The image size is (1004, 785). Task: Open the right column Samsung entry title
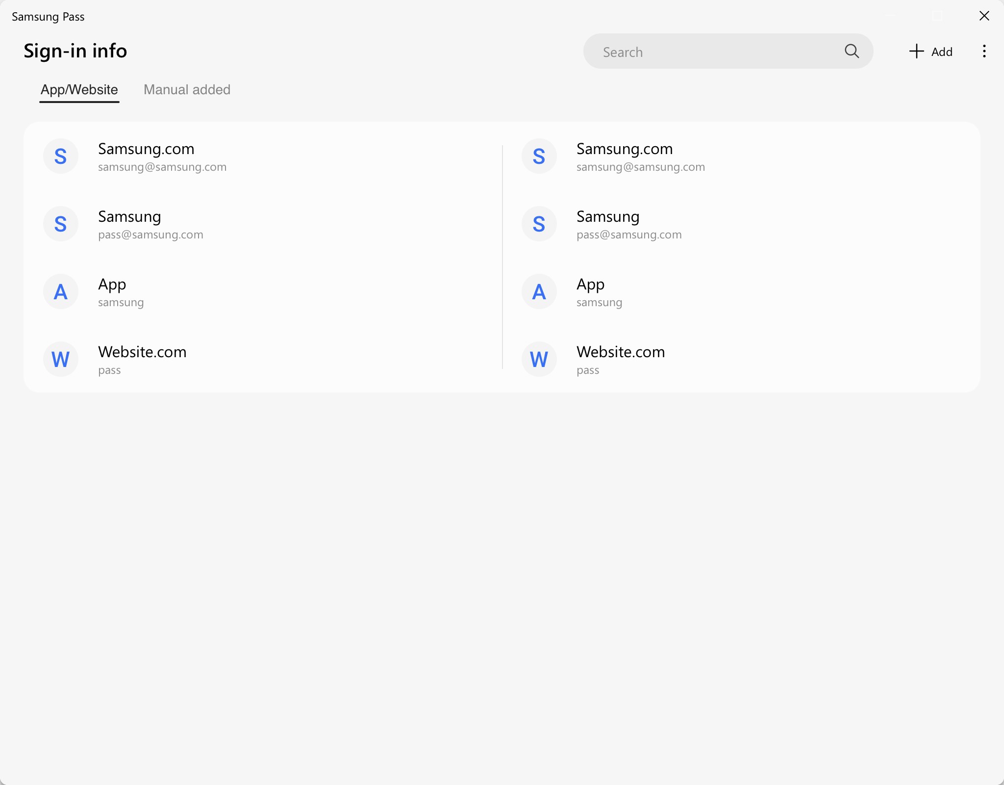coord(608,216)
